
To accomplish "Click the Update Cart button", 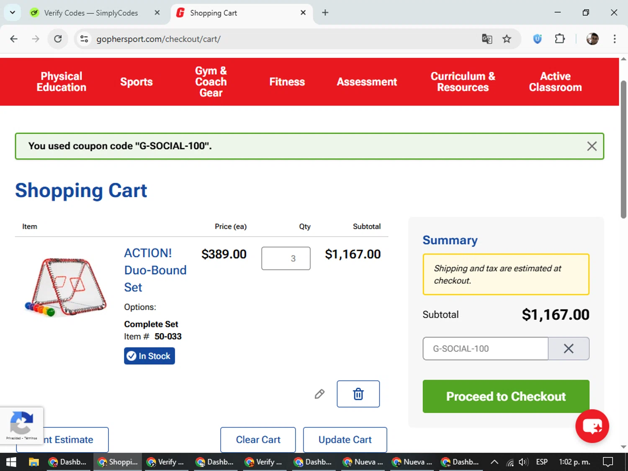I will pyautogui.click(x=345, y=440).
